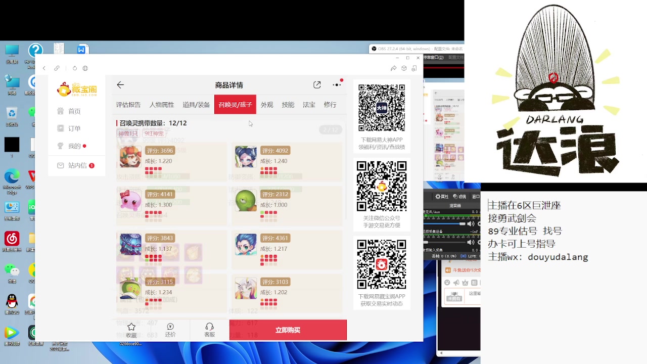Click the 网易大神APP QR code

[382, 108]
